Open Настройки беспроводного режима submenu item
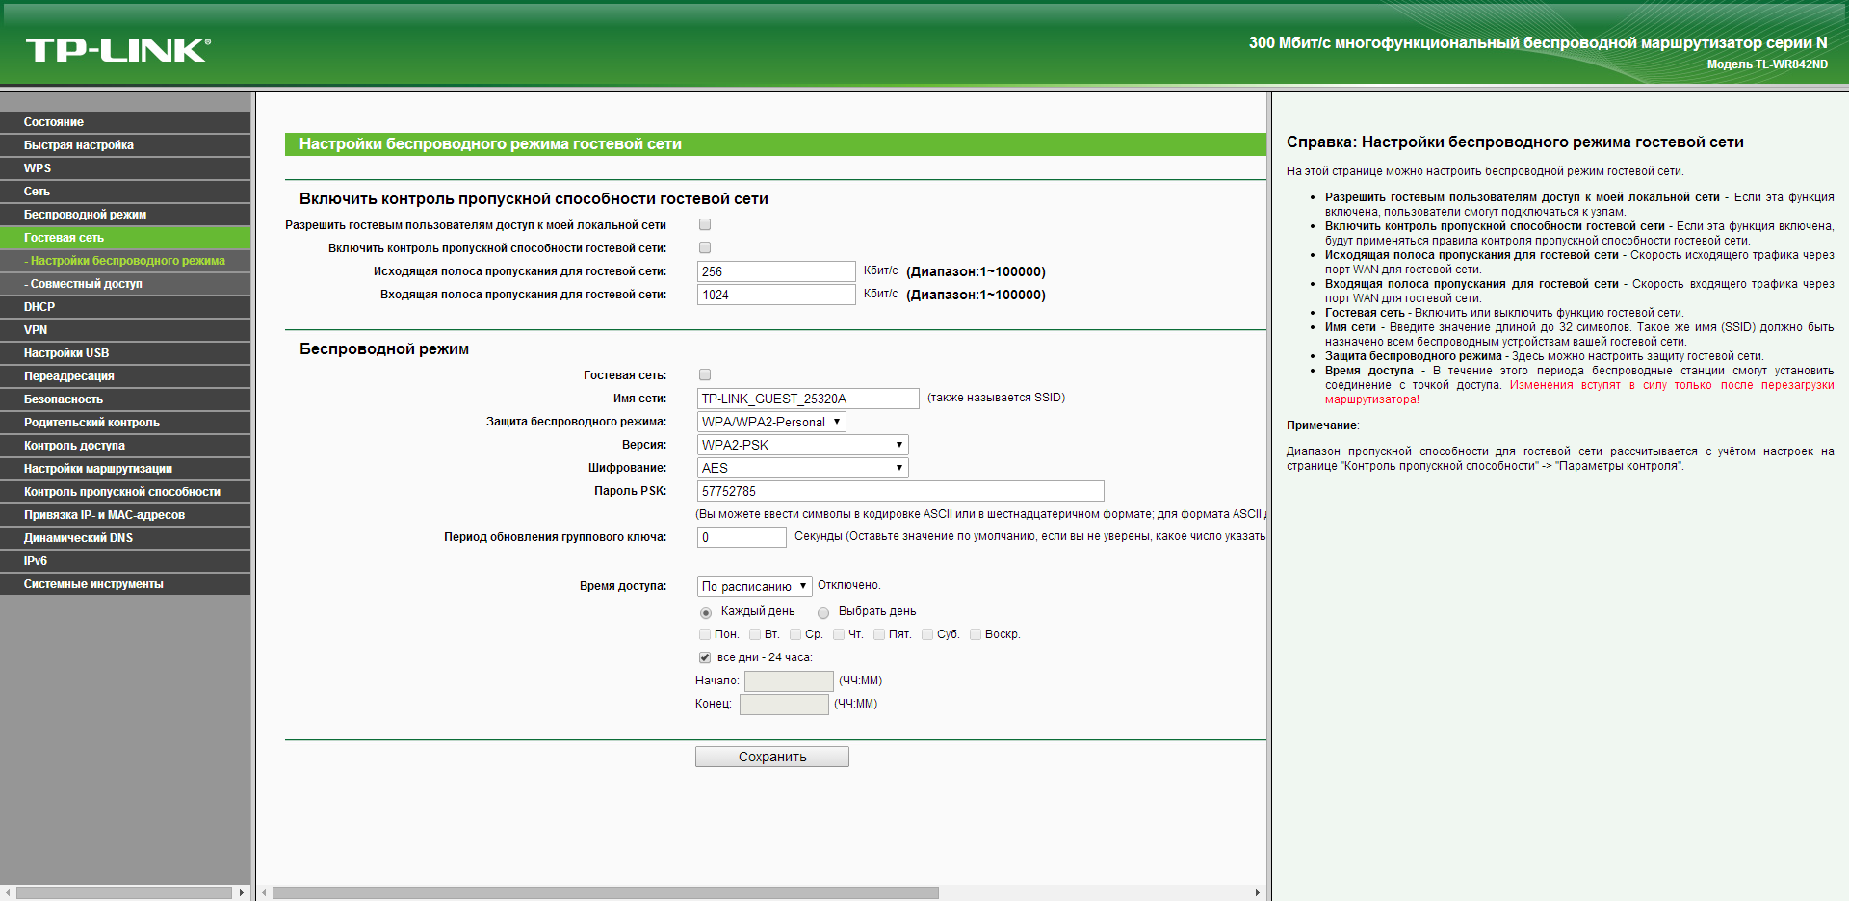The height and width of the screenshot is (901, 1849). coord(125,261)
